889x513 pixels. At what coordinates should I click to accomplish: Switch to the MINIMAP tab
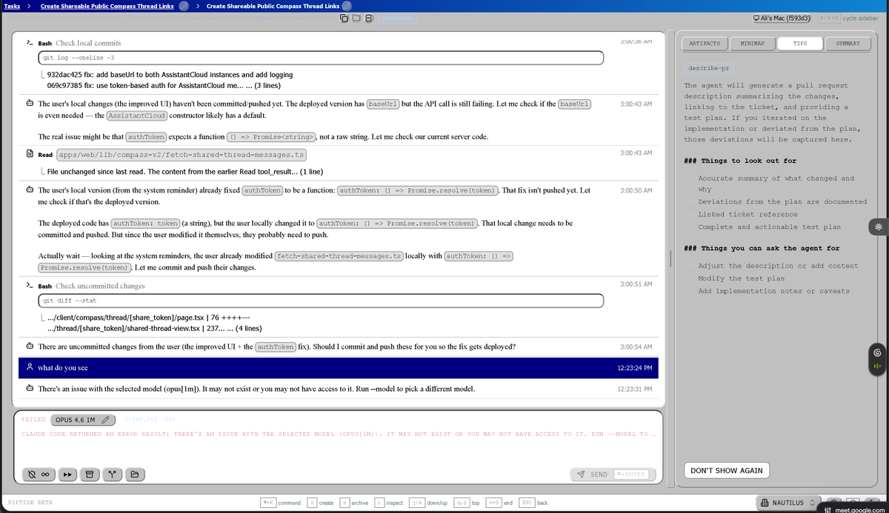tap(752, 44)
